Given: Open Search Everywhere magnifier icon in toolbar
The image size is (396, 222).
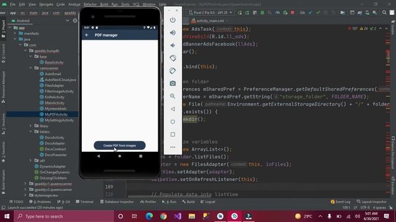Looking at the screenshot, I should point(384,12).
